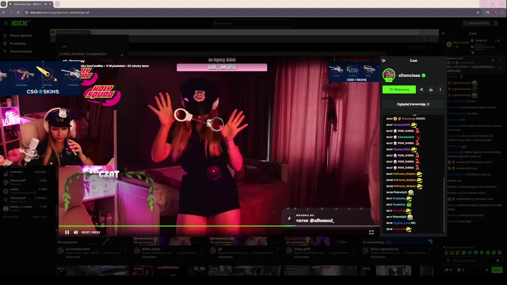This screenshot has width=507, height=285.
Task: Mute tab via speaker icon on tab
Action: (45, 4)
